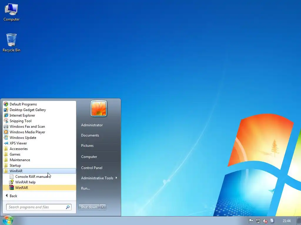Click the WinRAR help question-mark icon

pyautogui.click(x=11, y=182)
